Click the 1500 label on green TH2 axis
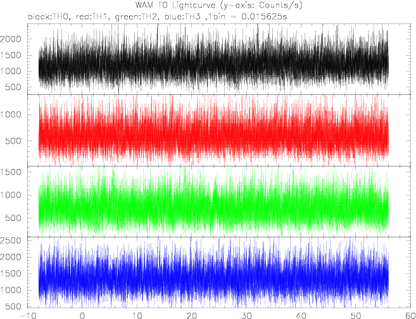Image resolution: width=416 pixels, height=319 pixels. click(x=11, y=172)
